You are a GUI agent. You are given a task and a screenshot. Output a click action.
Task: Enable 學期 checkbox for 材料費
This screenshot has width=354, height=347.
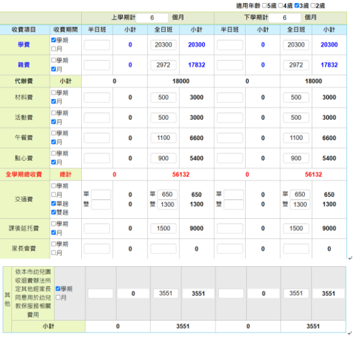[54, 93]
